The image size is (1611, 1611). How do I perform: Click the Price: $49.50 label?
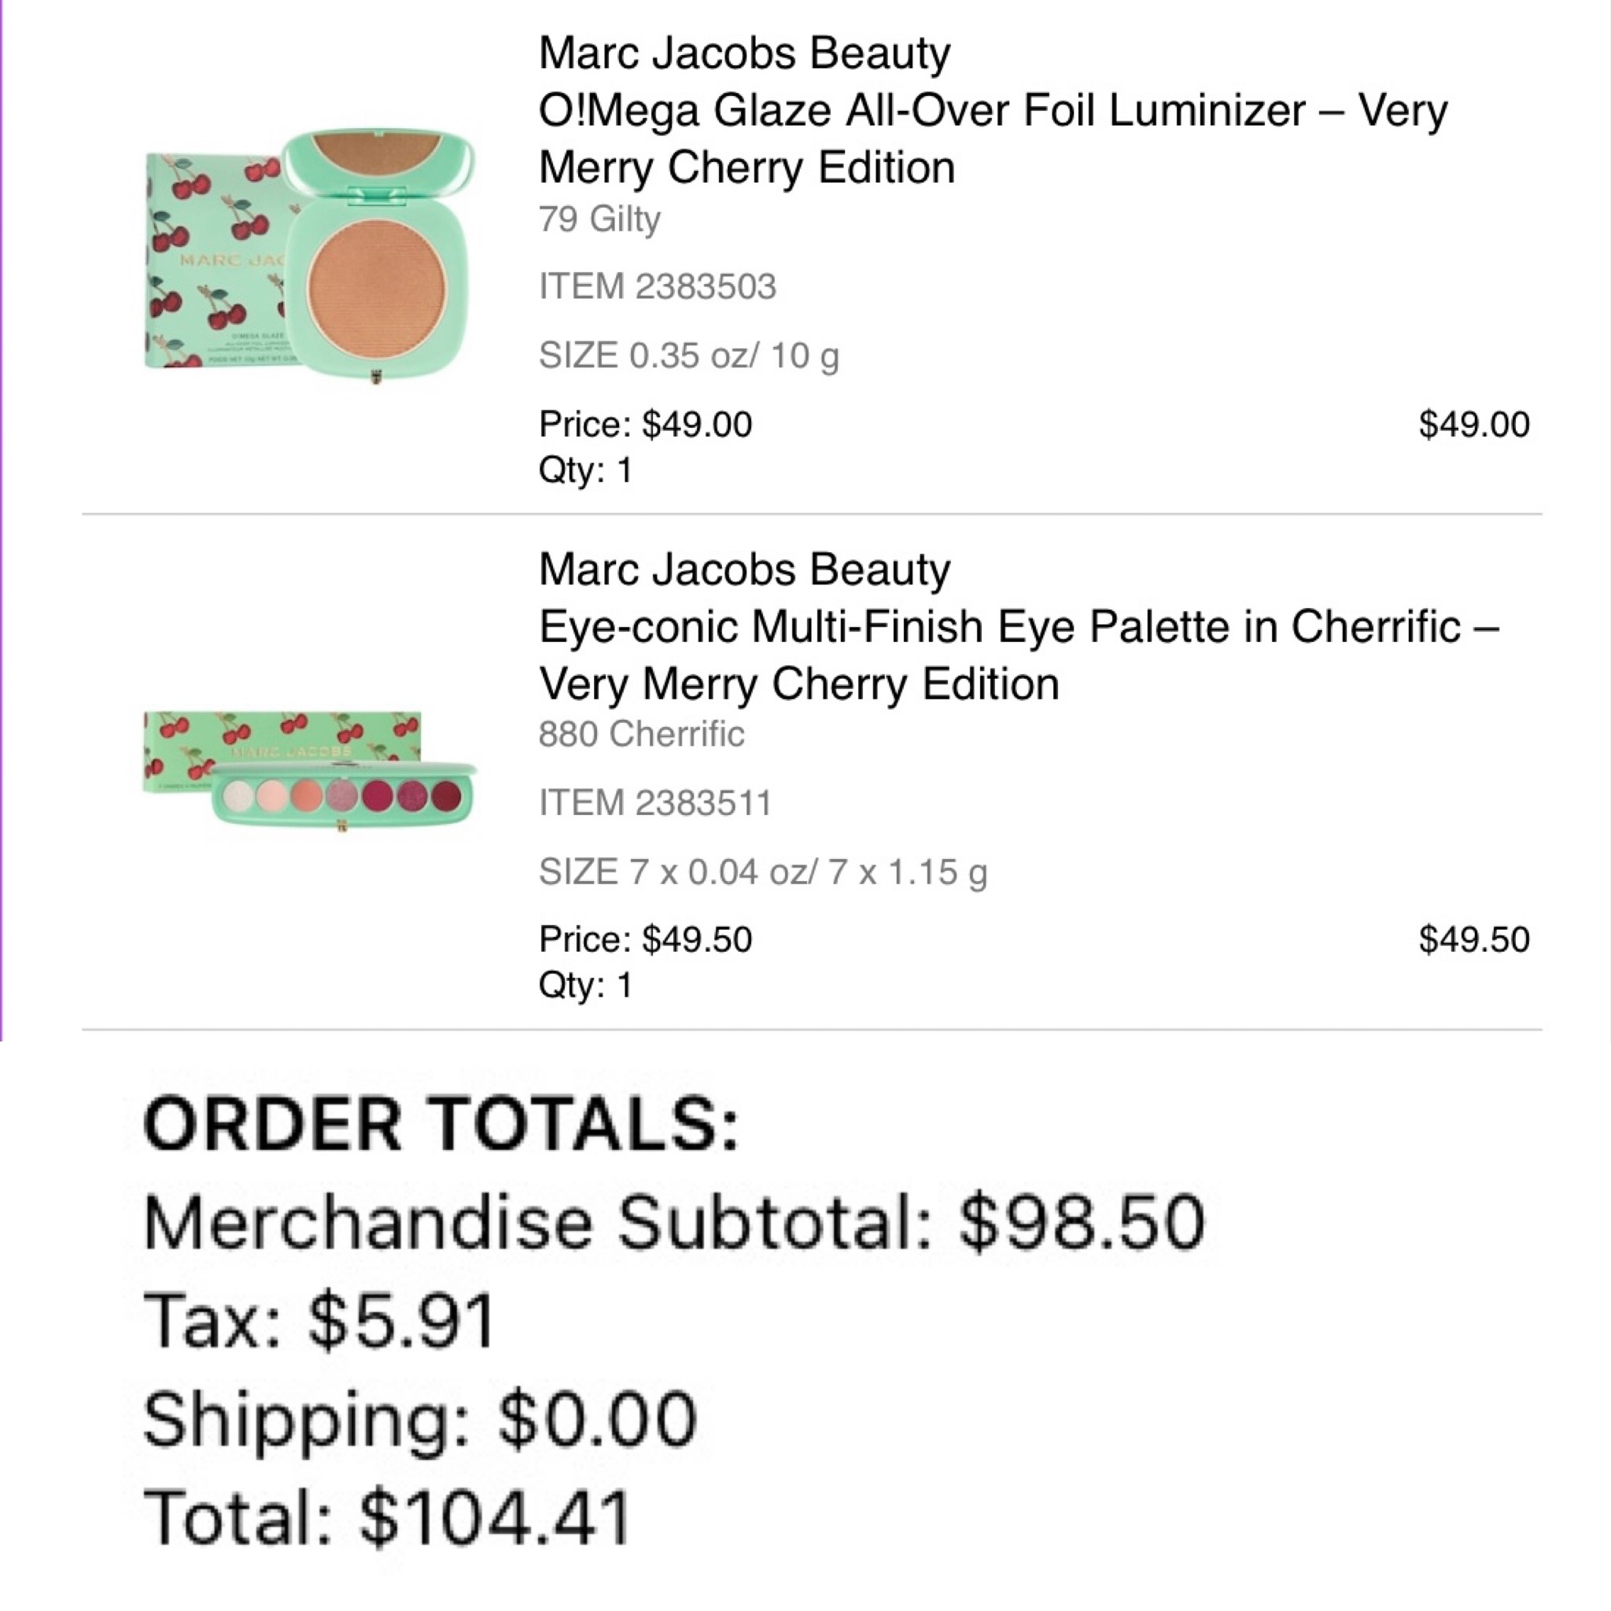645,940
